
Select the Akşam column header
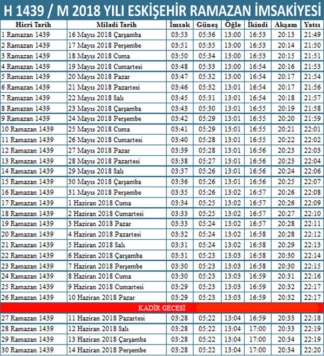[286, 25]
